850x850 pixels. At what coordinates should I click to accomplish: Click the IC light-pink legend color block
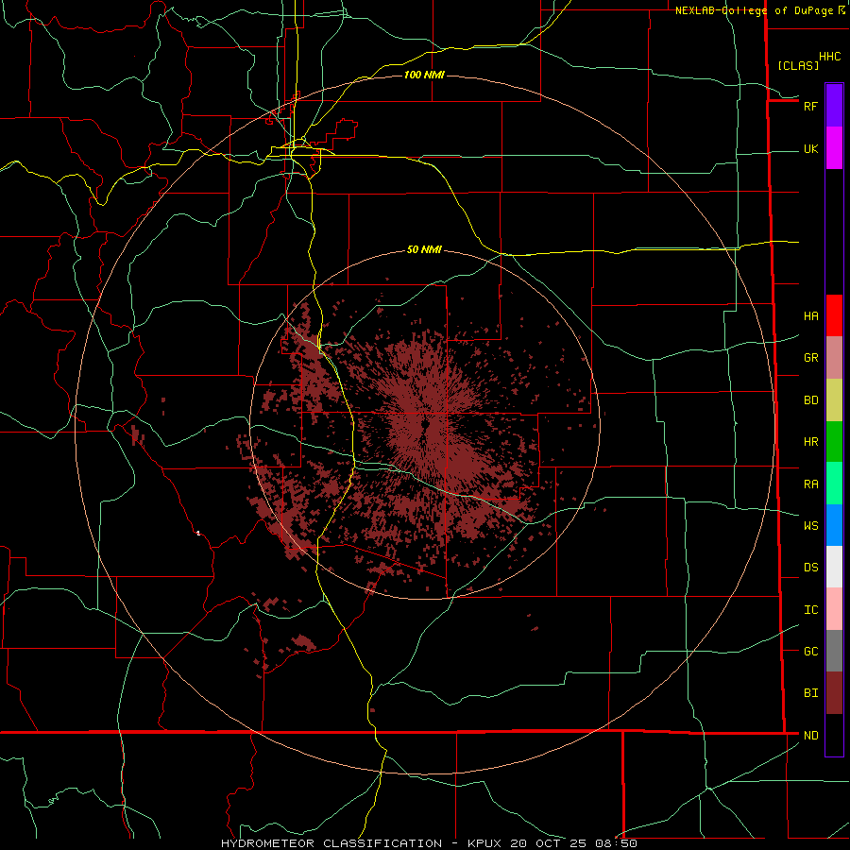(x=834, y=609)
